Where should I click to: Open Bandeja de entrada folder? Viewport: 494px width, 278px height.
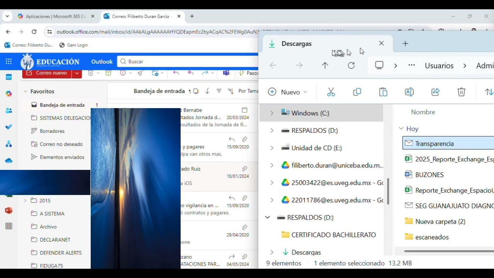pos(62,105)
